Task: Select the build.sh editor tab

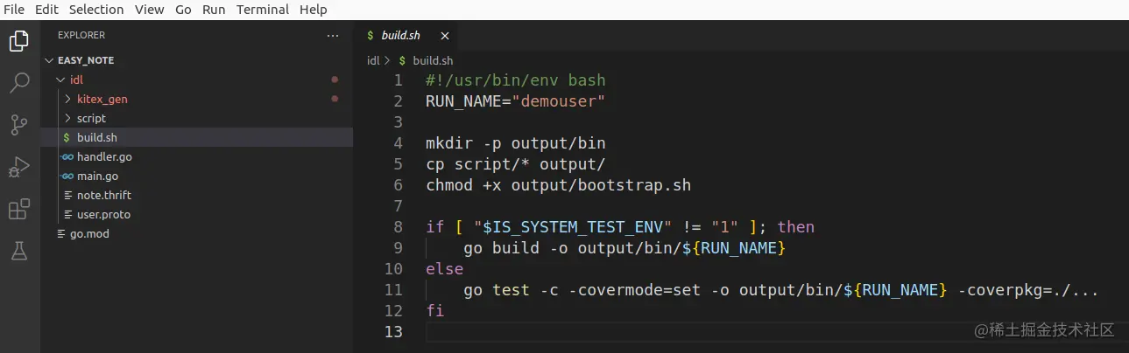Action: point(406,36)
